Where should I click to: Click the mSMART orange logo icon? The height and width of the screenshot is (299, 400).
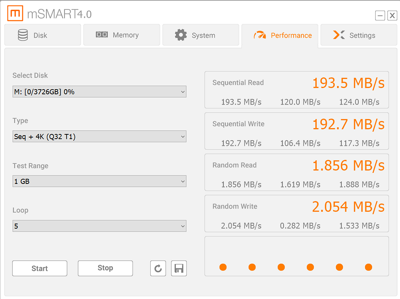tap(15, 13)
